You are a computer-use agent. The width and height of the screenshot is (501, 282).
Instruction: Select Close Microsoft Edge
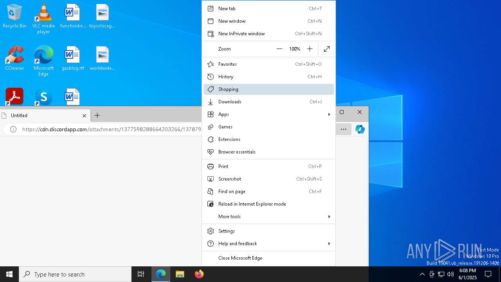tap(269, 258)
